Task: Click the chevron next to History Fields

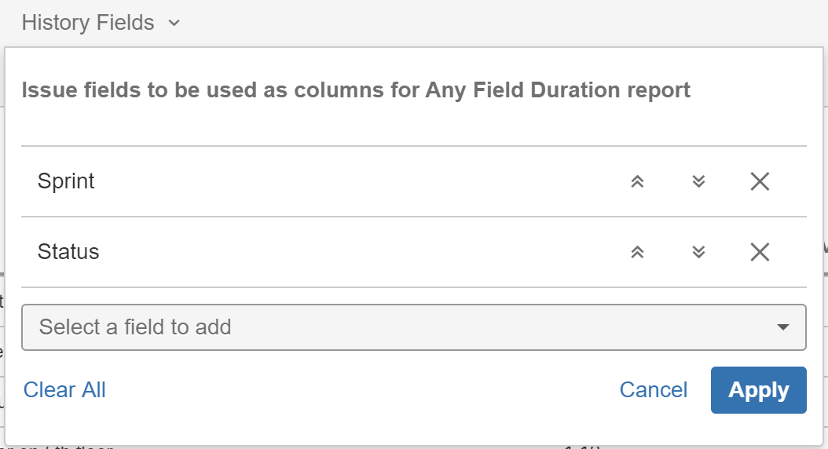Action: coord(174,24)
